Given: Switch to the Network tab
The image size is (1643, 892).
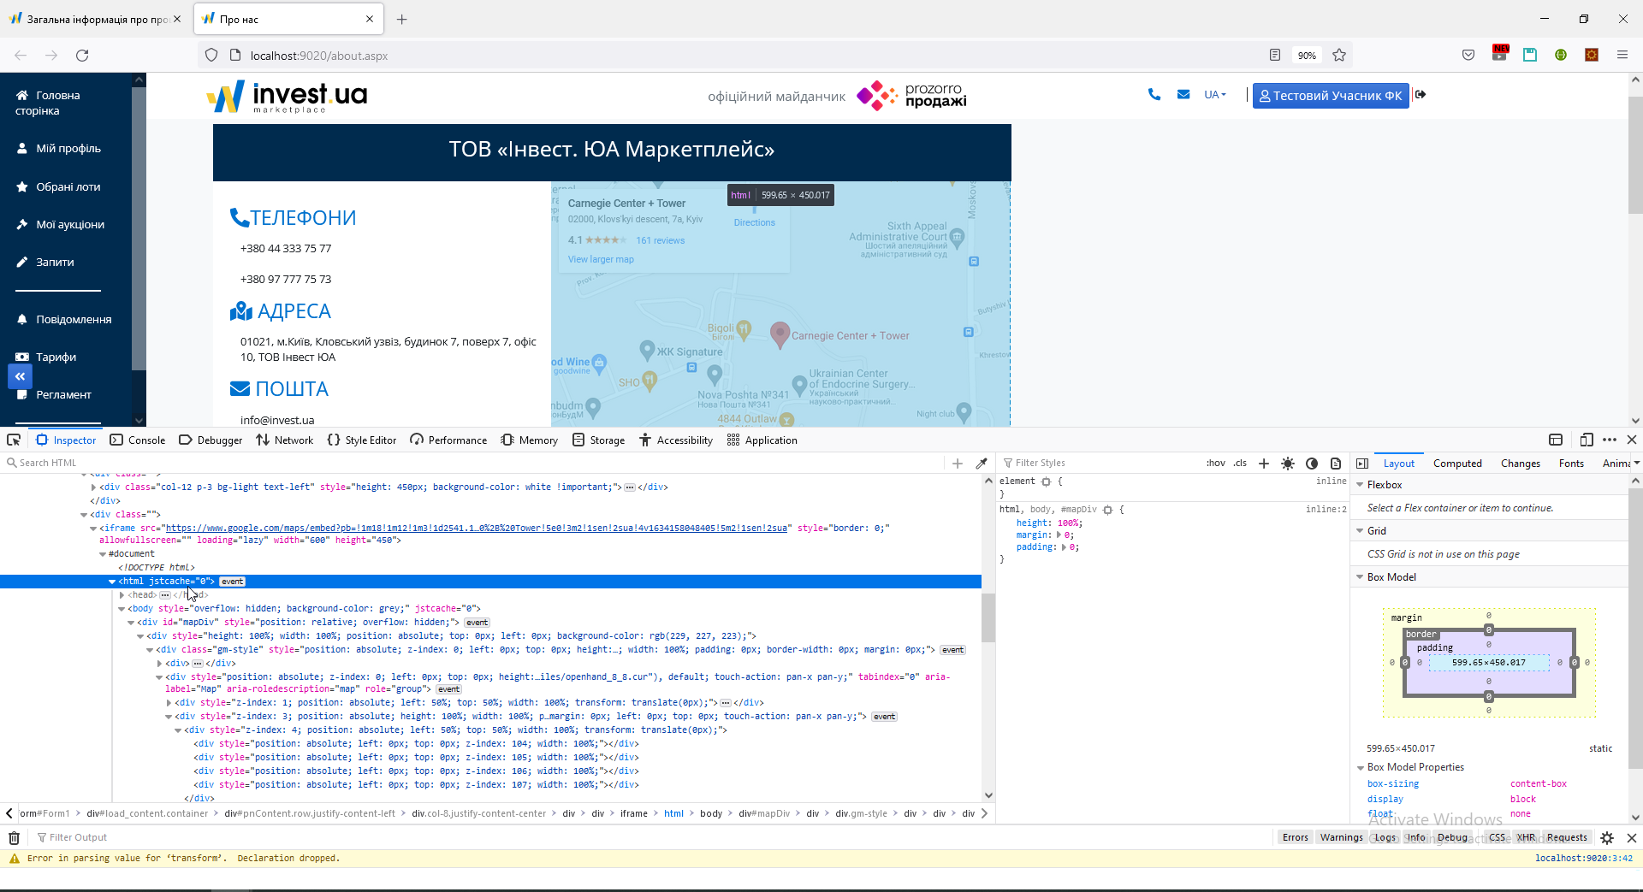Looking at the screenshot, I should 285,440.
